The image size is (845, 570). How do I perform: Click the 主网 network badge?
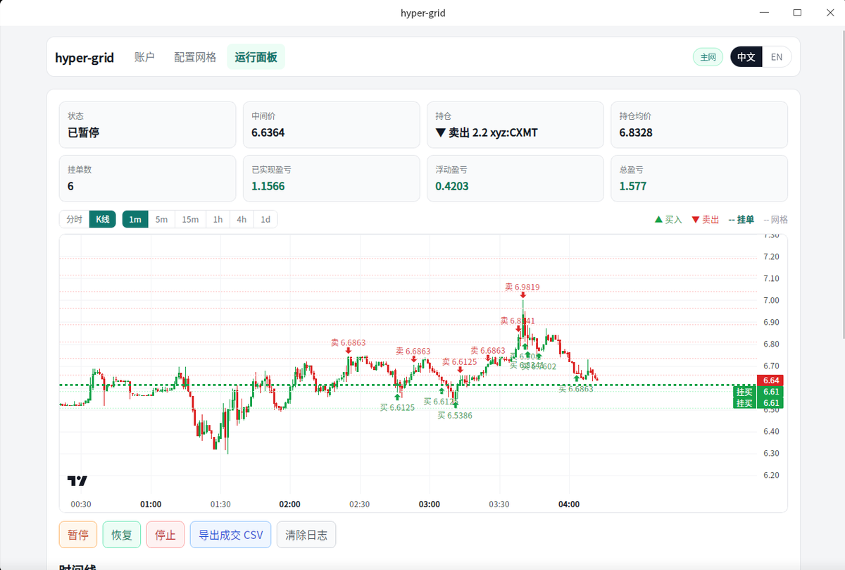click(x=708, y=57)
